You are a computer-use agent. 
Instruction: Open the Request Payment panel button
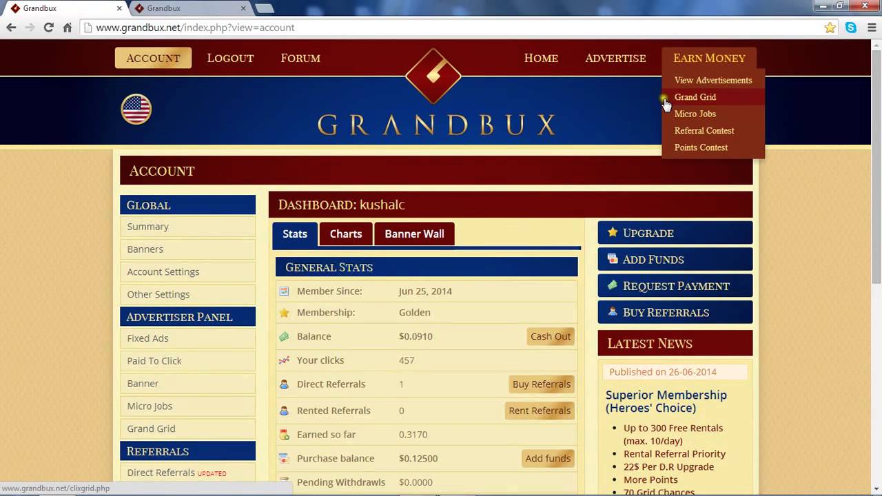click(x=675, y=285)
